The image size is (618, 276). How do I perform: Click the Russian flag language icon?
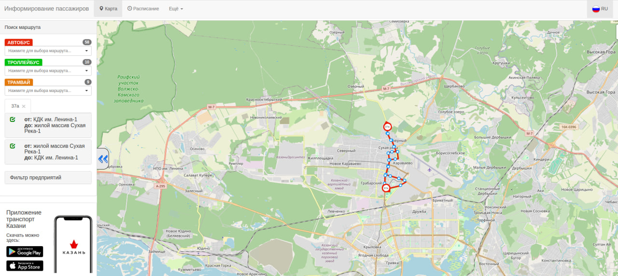(x=596, y=9)
